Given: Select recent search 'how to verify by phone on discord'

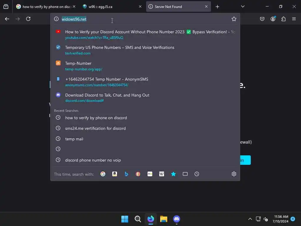Looking at the screenshot, I should click(145, 118).
